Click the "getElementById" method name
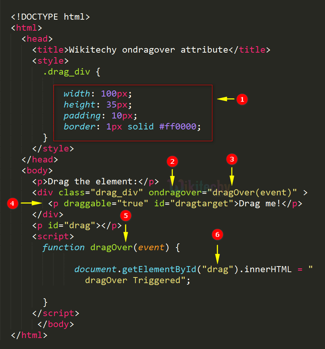The height and width of the screenshot is (349, 325). pos(159,269)
